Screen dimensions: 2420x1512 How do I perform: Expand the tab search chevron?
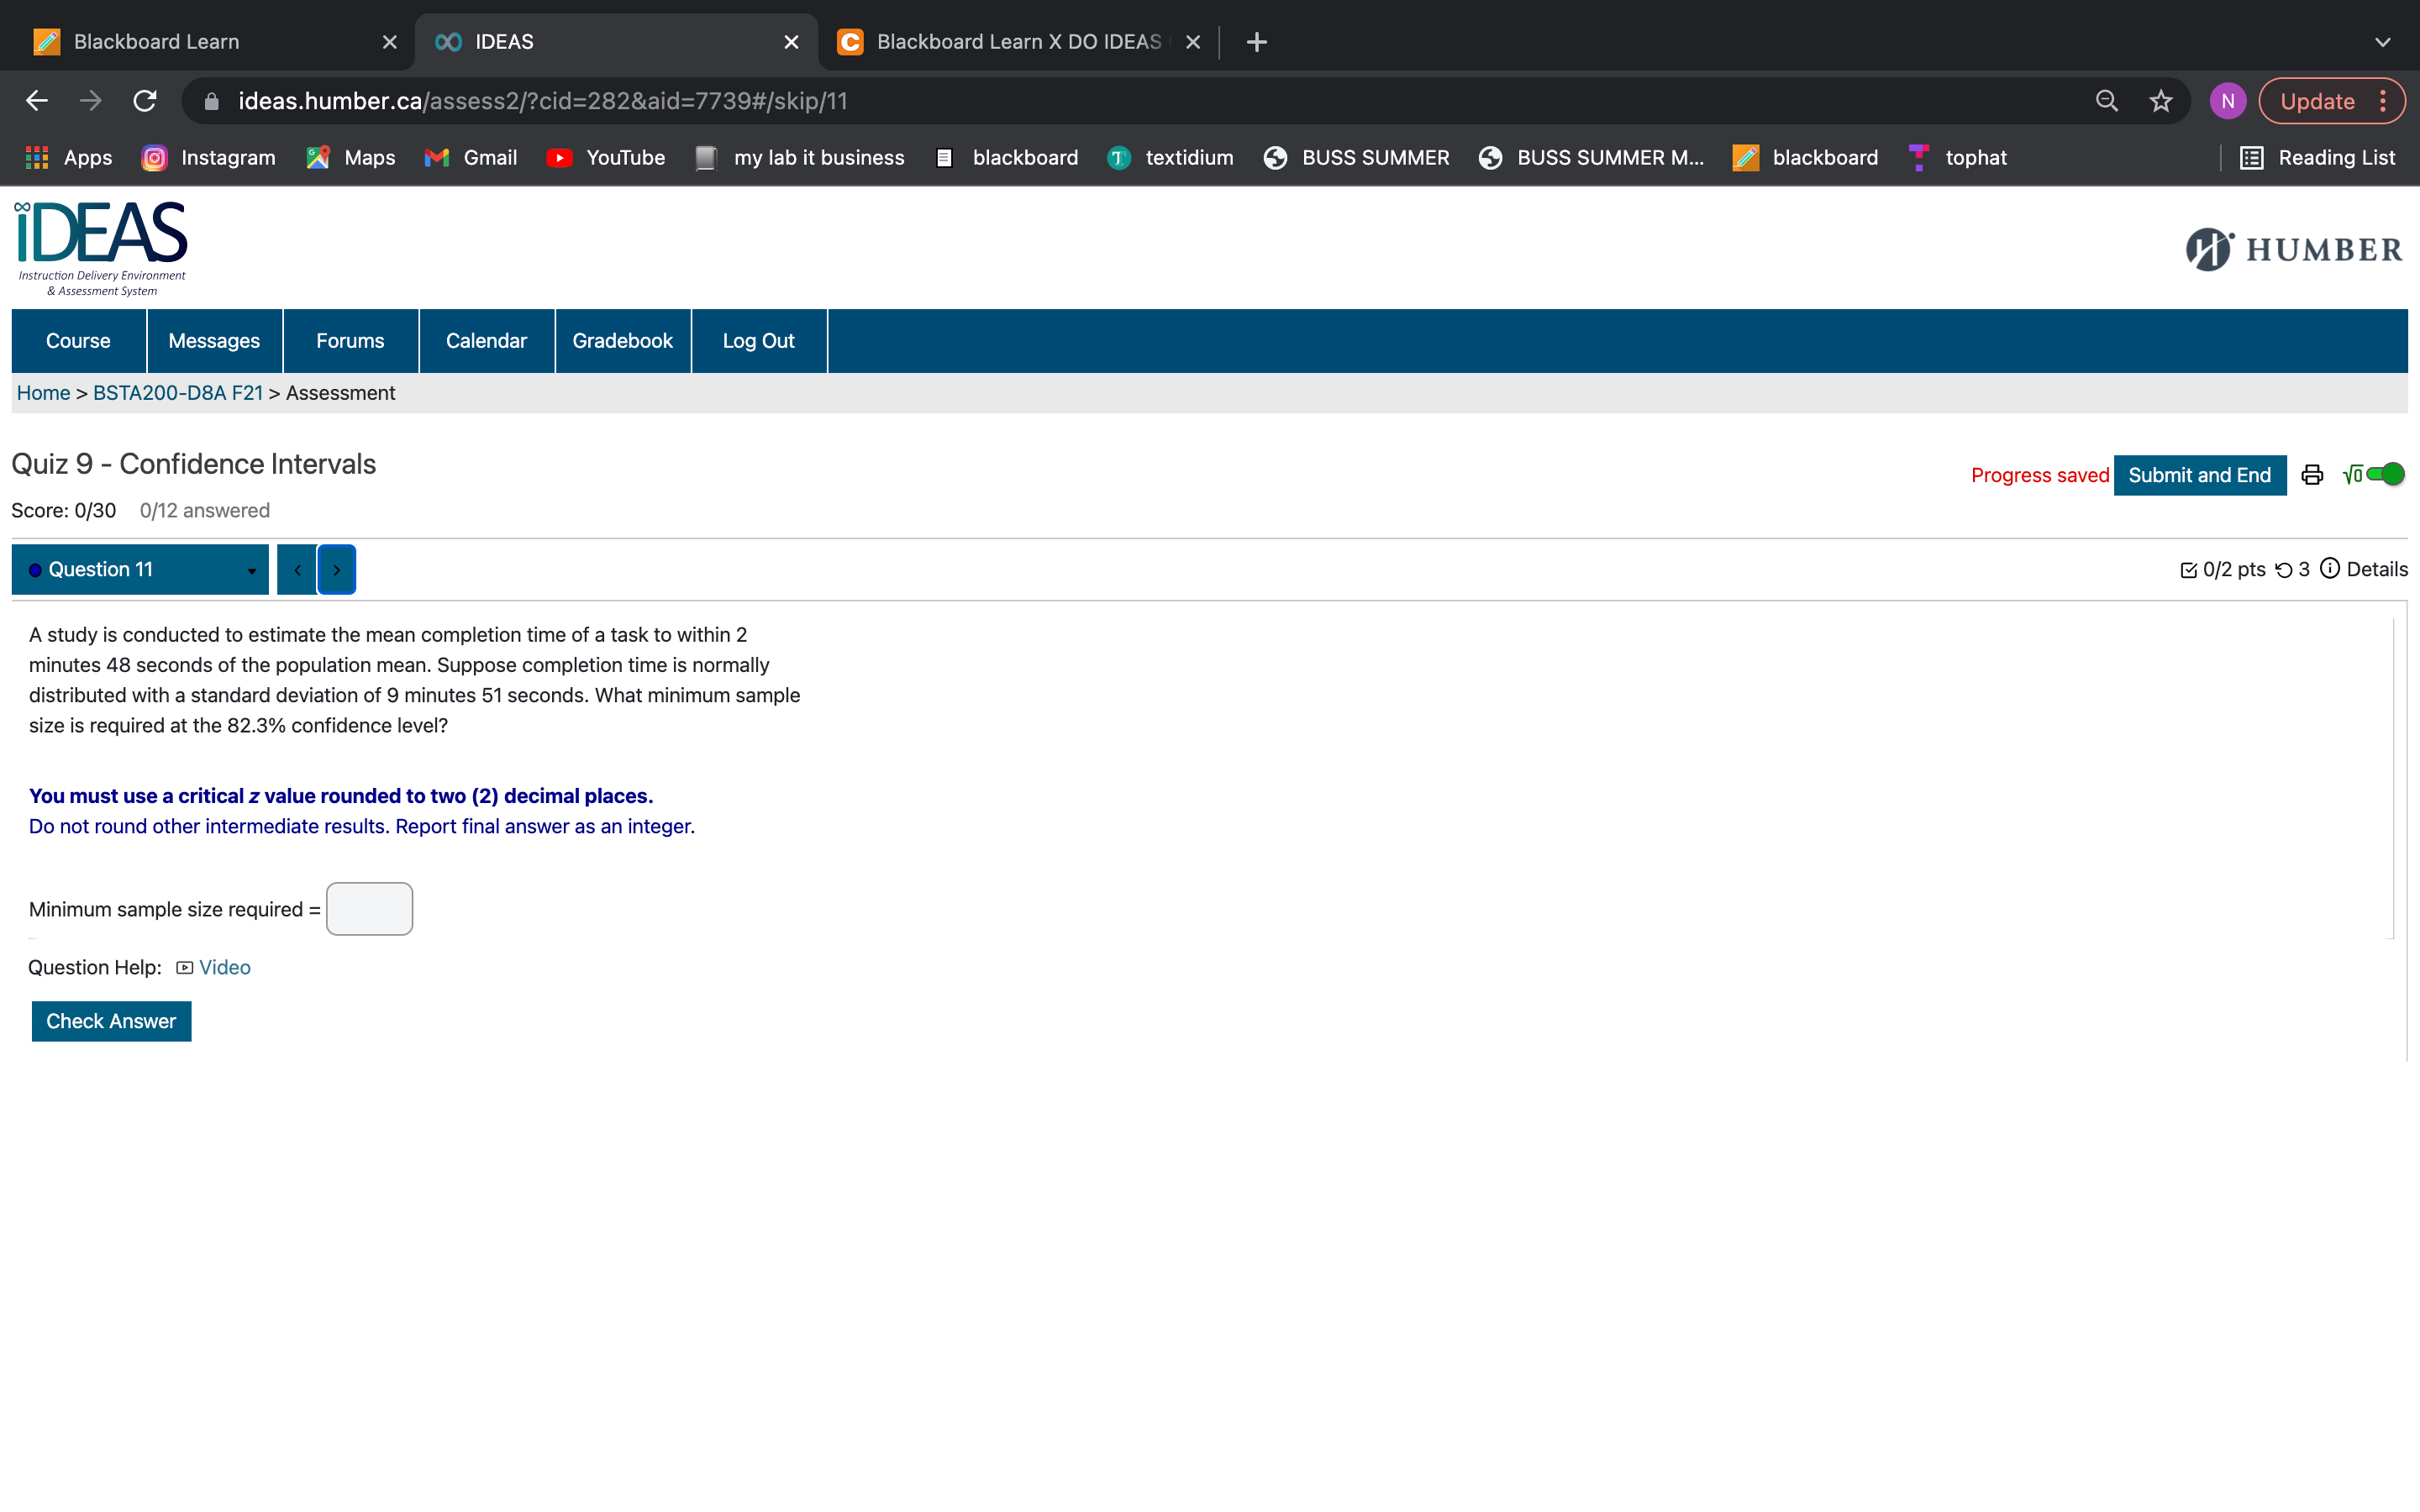(x=2382, y=42)
